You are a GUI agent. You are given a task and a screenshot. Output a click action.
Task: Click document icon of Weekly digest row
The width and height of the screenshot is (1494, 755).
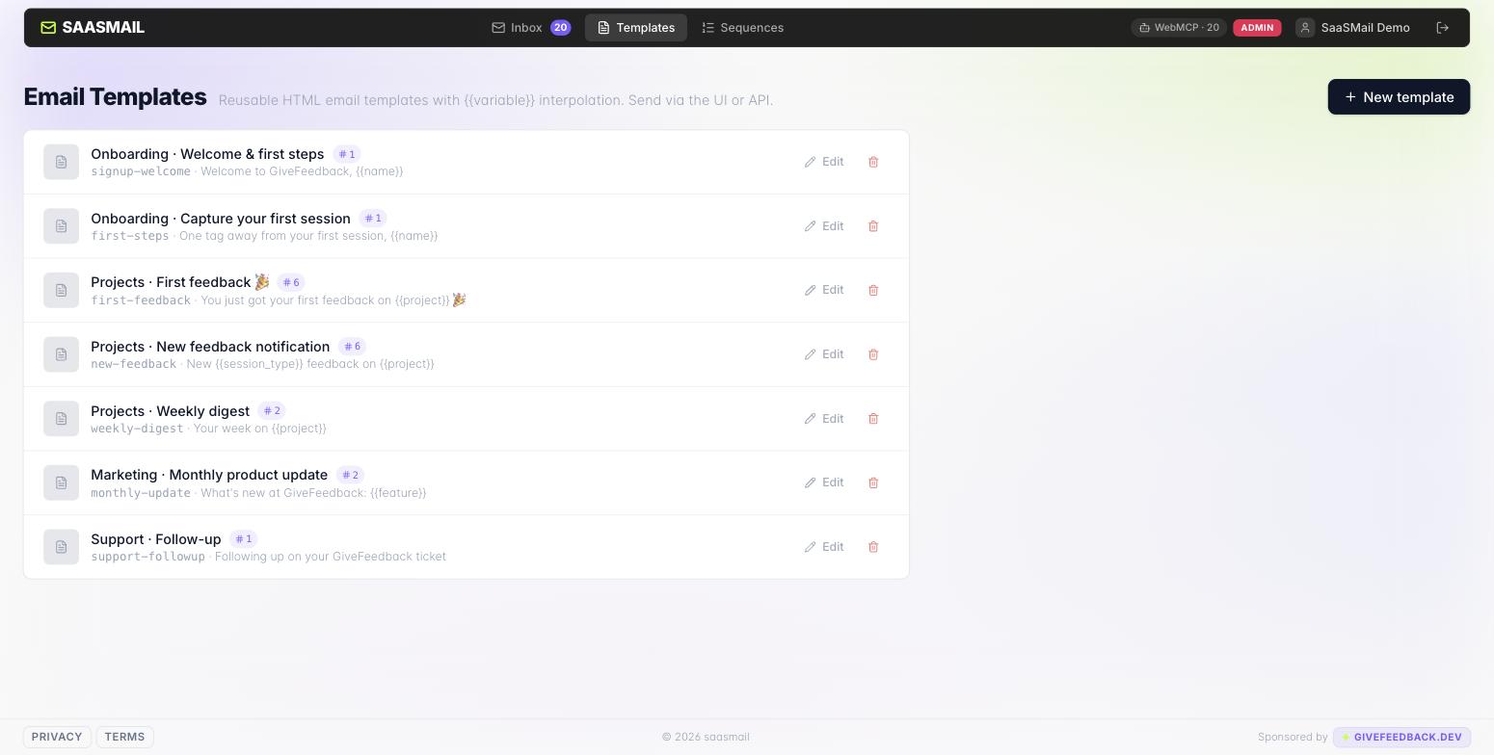coord(61,419)
